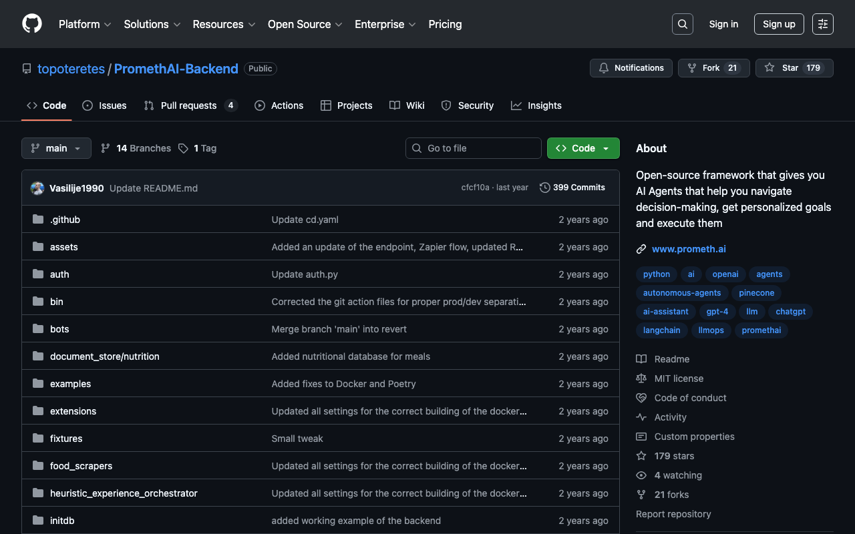Switch to the Pull requests tab
Image resolution: width=855 pixels, height=534 pixels.
(189, 105)
